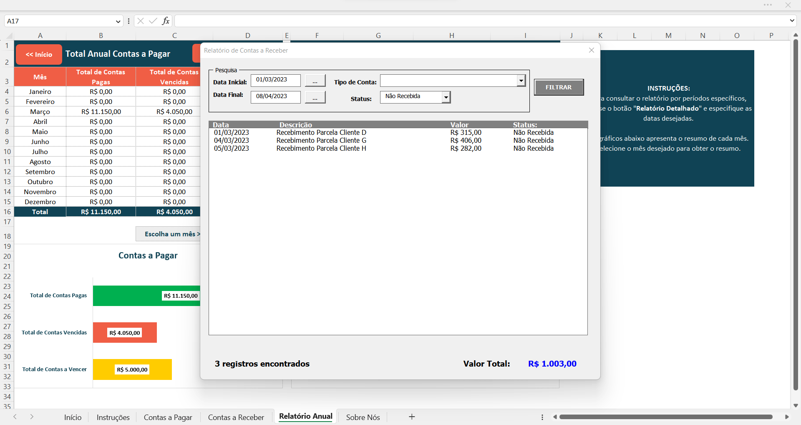
Task: Click the Valor column header in results list
Action: [459, 125]
